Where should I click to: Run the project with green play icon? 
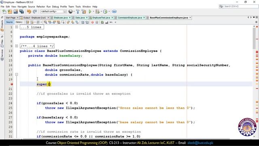[90, 11]
